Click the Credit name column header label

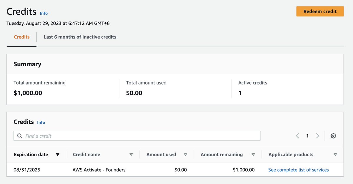click(86, 155)
